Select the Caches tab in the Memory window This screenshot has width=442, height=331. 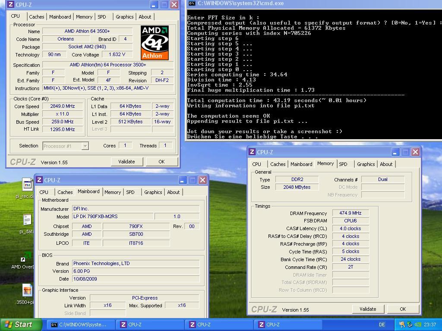(x=278, y=164)
